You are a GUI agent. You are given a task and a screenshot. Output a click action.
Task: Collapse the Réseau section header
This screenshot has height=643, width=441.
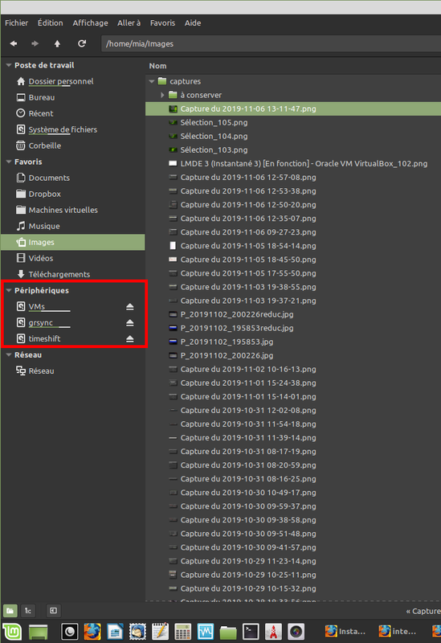coord(9,354)
